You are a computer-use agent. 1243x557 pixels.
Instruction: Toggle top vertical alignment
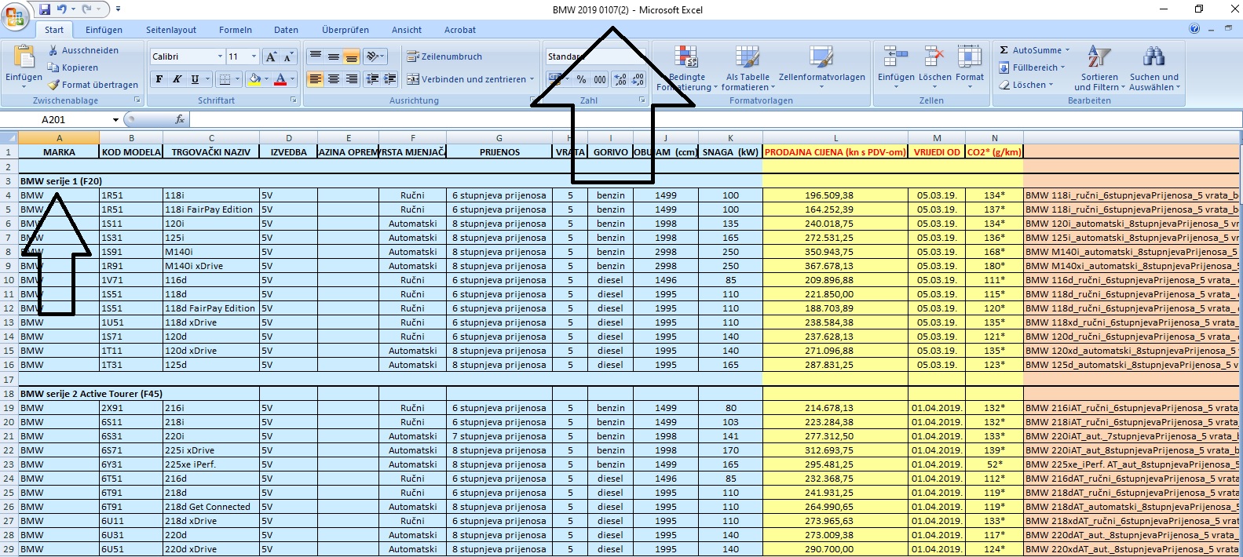tap(316, 56)
